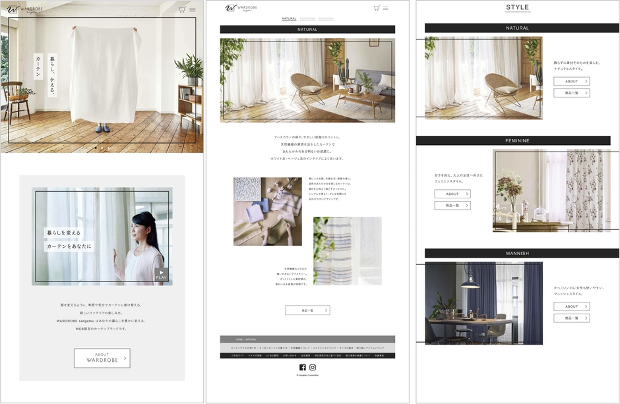Open the Facebook page icon in the footer

click(303, 367)
